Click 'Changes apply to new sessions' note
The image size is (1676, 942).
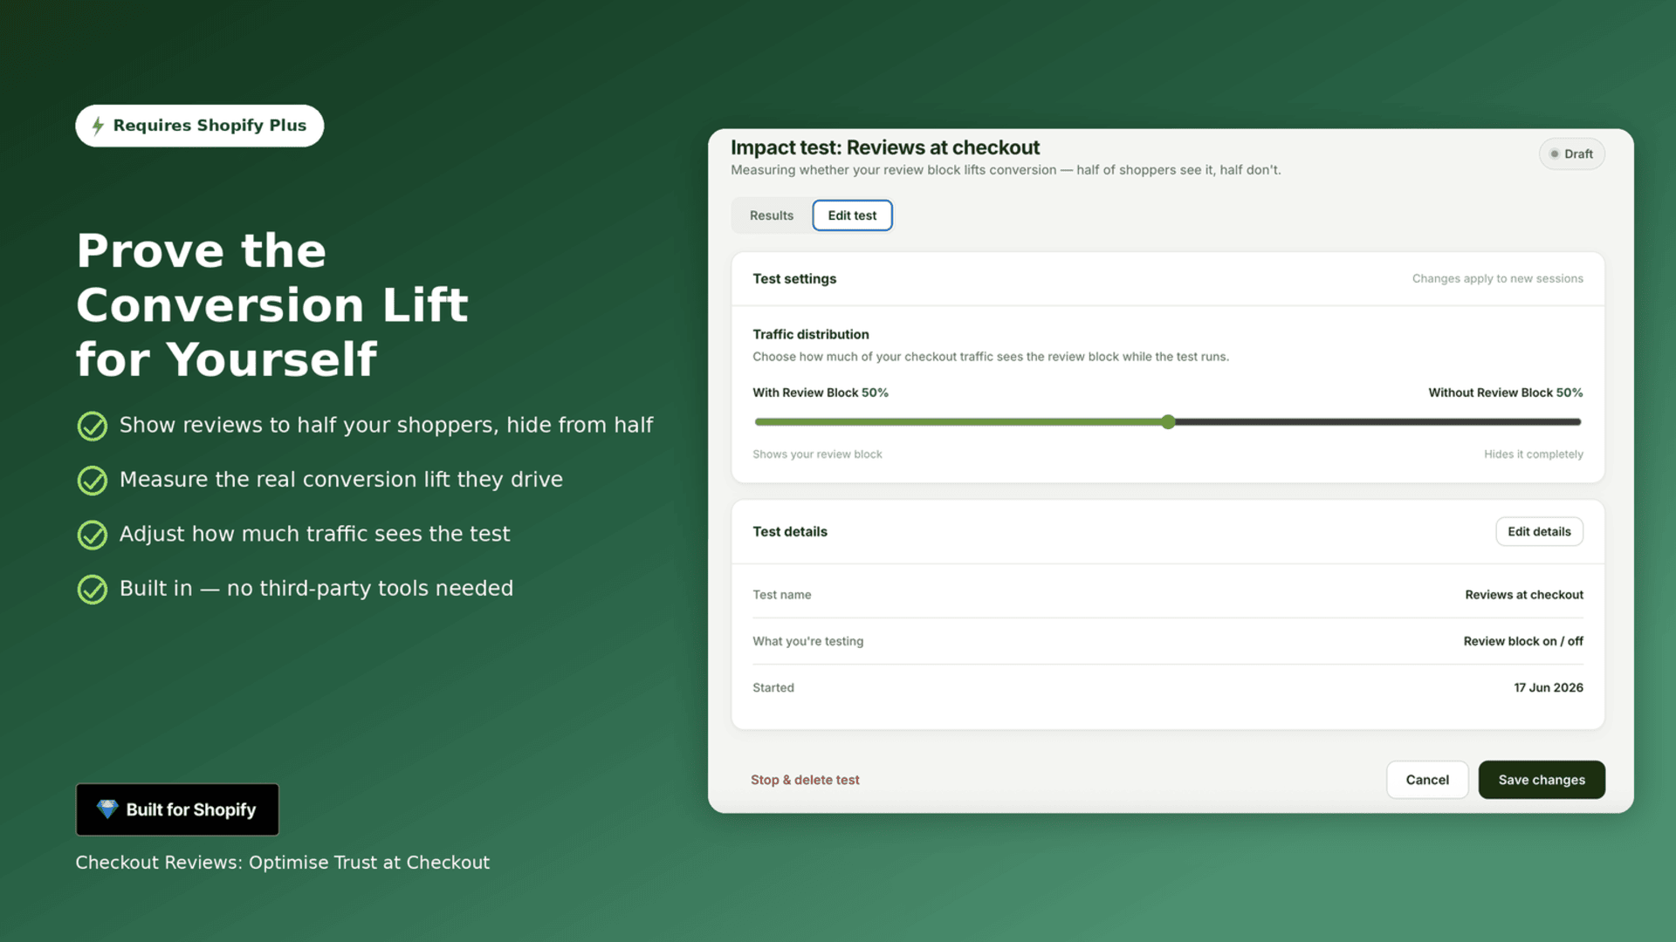point(1498,278)
